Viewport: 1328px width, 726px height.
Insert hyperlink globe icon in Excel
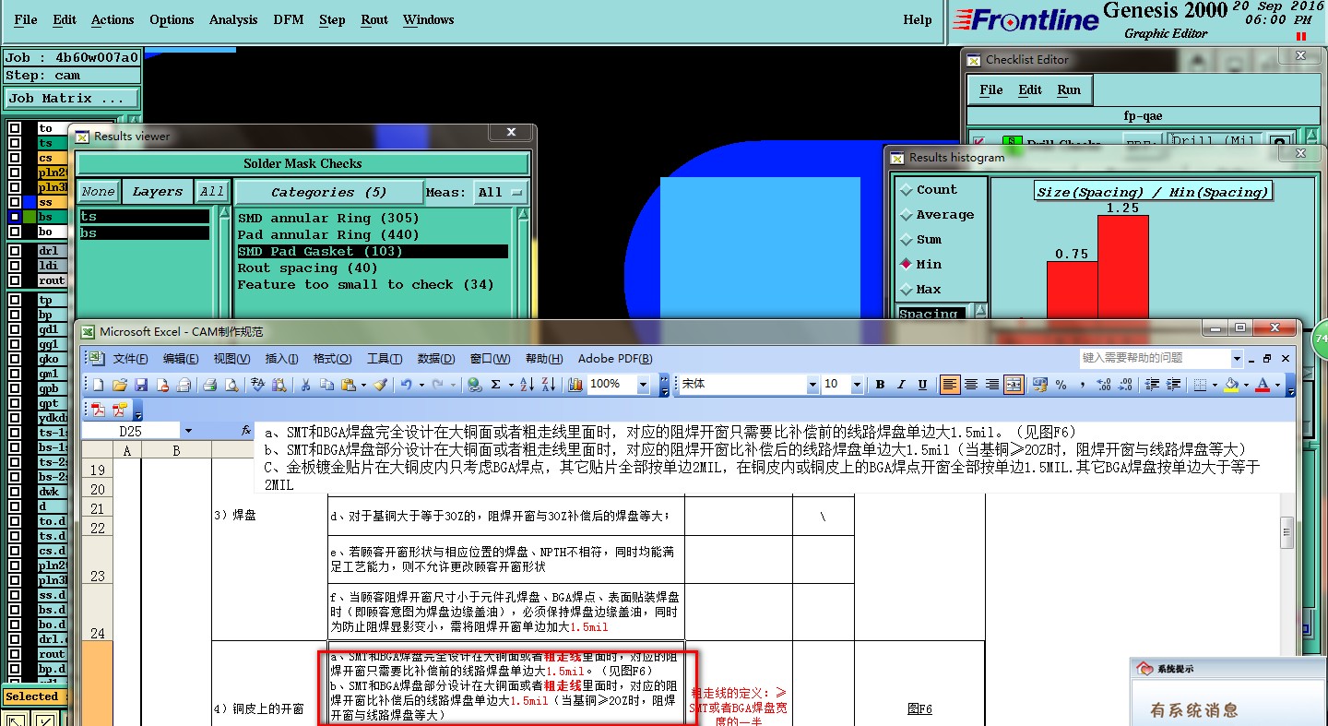[475, 384]
